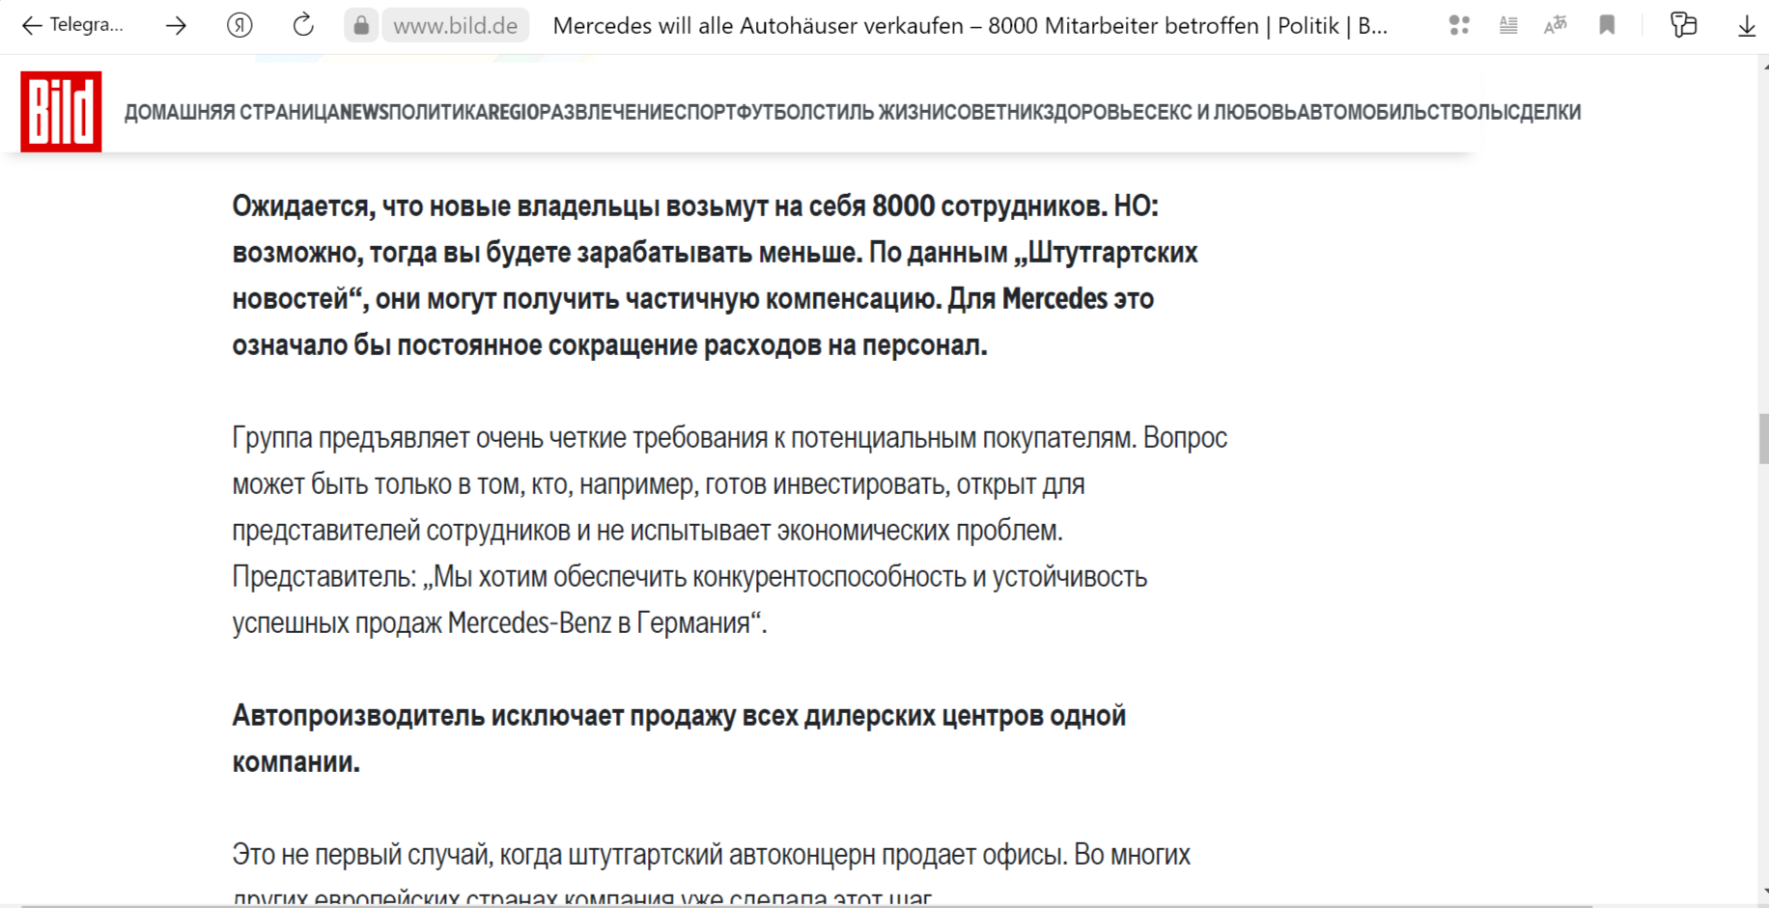
Task: Bookmark this page with the bookmark icon
Action: (1607, 25)
